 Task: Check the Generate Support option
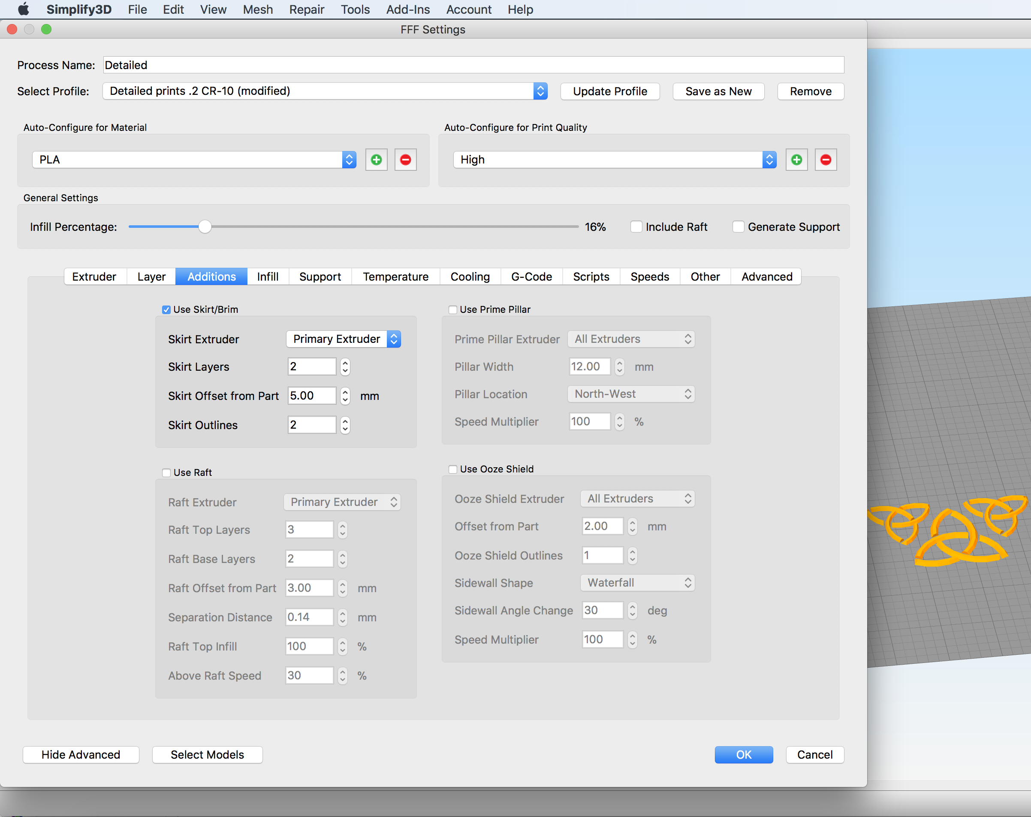pos(738,227)
